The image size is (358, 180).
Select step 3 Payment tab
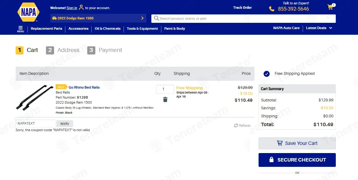[104, 50]
